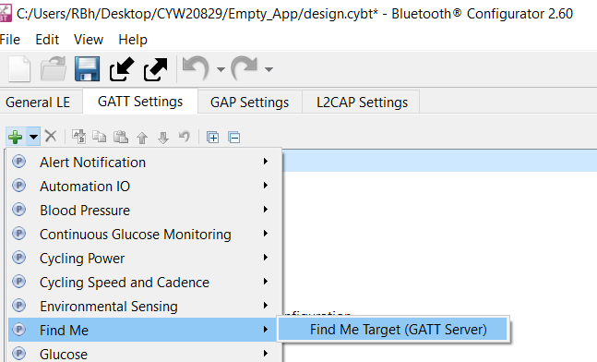Click the Collapse all minus-box icon

coord(233,137)
